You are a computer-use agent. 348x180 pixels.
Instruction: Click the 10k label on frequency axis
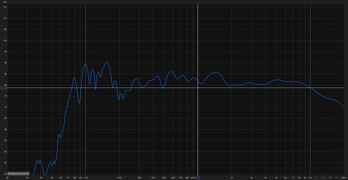(310, 178)
